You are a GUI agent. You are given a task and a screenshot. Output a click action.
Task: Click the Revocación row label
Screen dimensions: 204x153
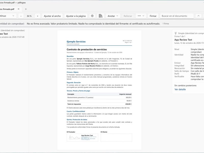[x=180, y=68]
